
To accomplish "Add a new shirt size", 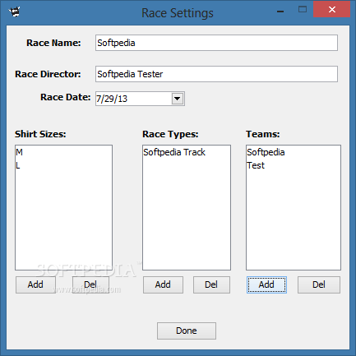I will [x=35, y=284].
